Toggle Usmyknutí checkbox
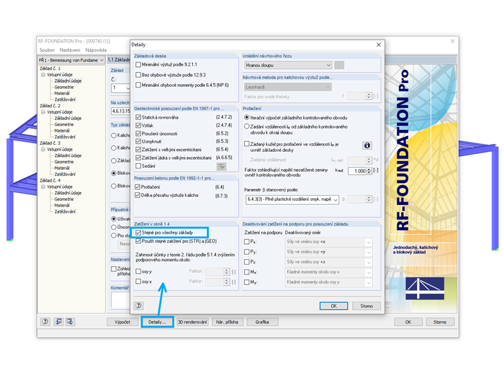 [x=138, y=141]
